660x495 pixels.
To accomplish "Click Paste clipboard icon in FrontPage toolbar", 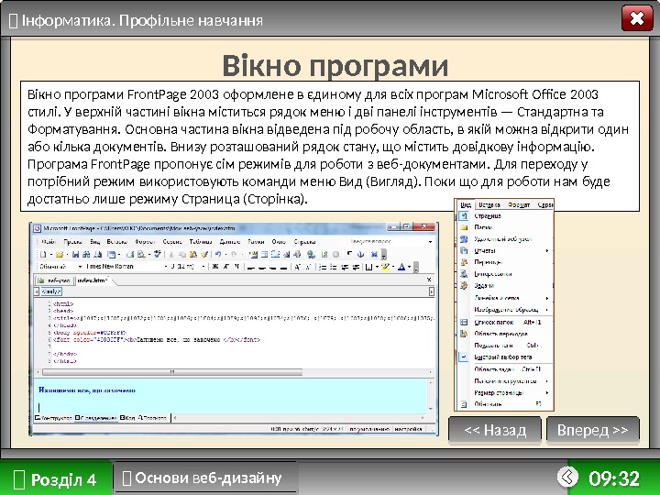I will coord(193,254).
